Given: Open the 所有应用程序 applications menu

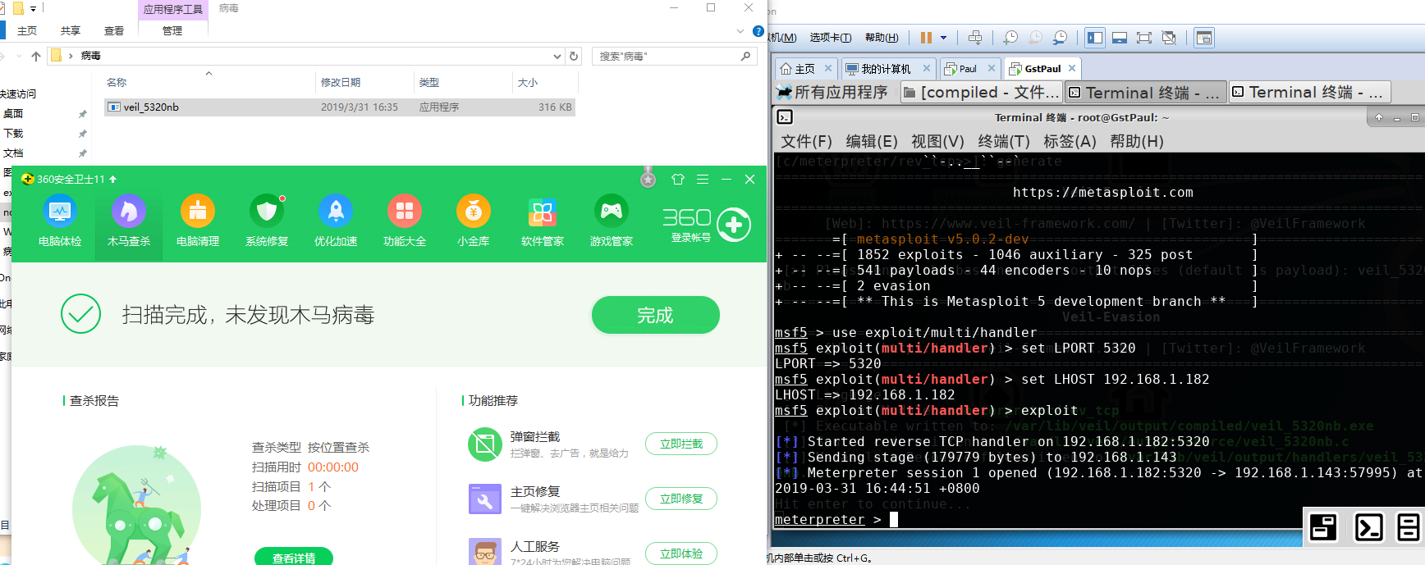Looking at the screenshot, I should pyautogui.click(x=833, y=92).
